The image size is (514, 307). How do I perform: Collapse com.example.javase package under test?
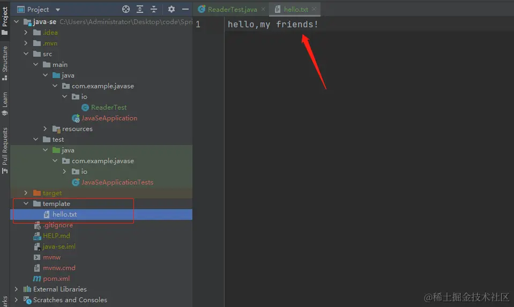pos(55,160)
